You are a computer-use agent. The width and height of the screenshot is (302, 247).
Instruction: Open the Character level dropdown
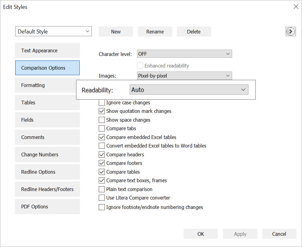[184, 54]
